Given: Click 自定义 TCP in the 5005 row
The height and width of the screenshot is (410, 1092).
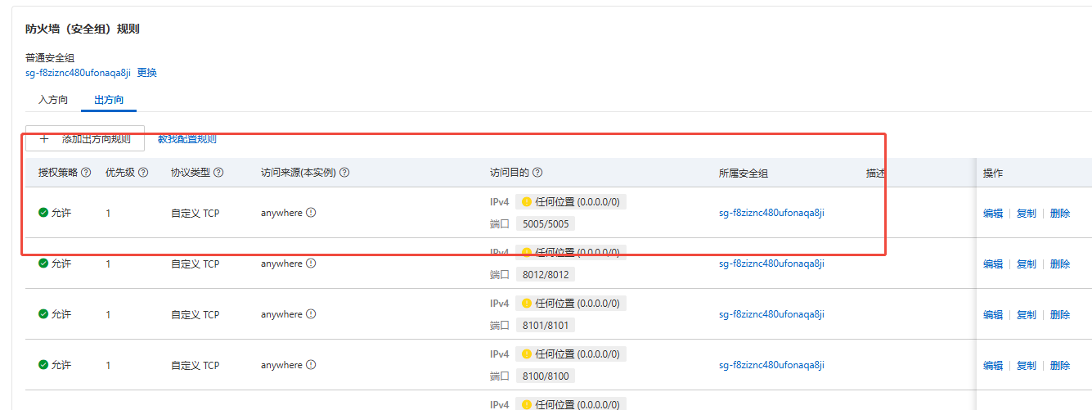Looking at the screenshot, I should 195,213.
